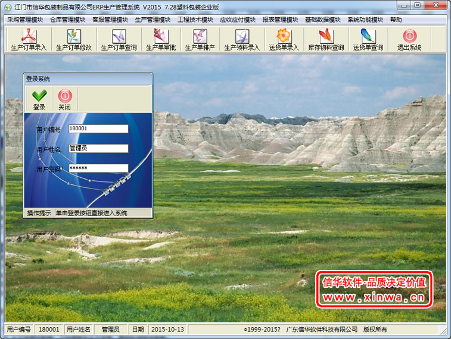Open 工程技术模块 menu
This screenshot has width=451, height=339.
coord(195,20)
